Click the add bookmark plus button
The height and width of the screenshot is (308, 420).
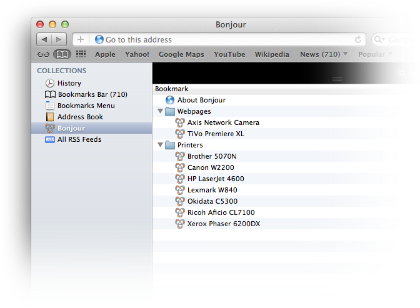(81, 39)
